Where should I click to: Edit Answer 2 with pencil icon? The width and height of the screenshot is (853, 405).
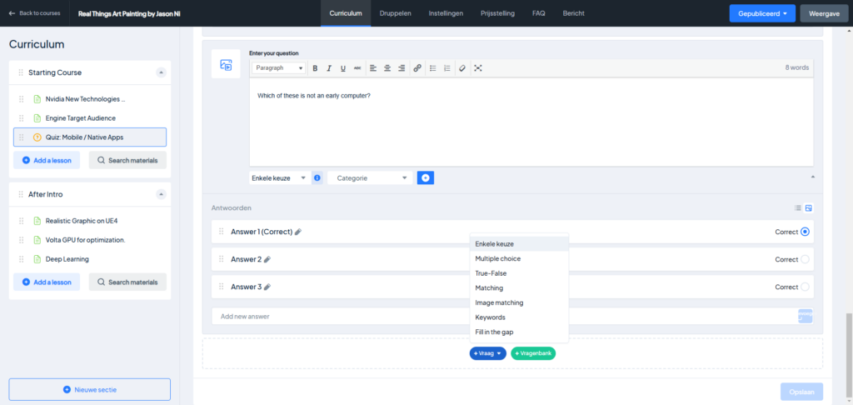point(267,260)
